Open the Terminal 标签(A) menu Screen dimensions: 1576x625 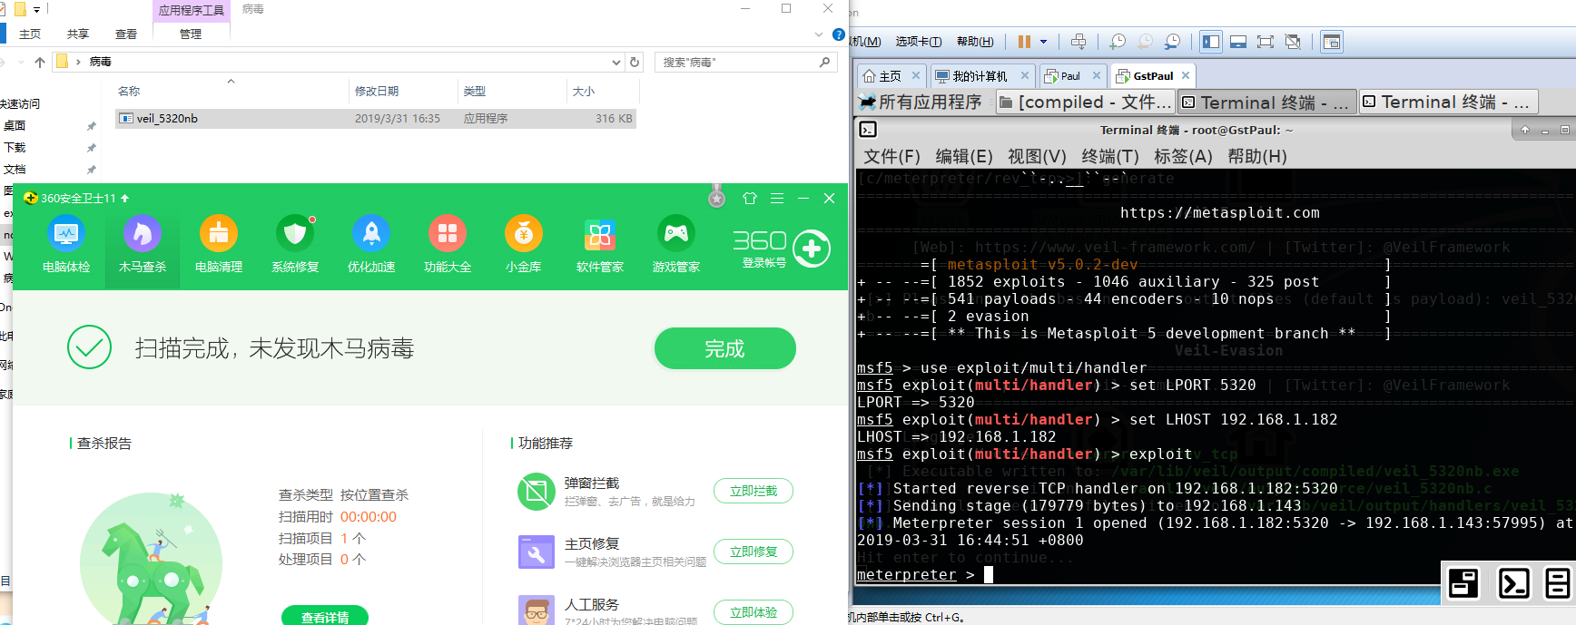(x=1183, y=156)
